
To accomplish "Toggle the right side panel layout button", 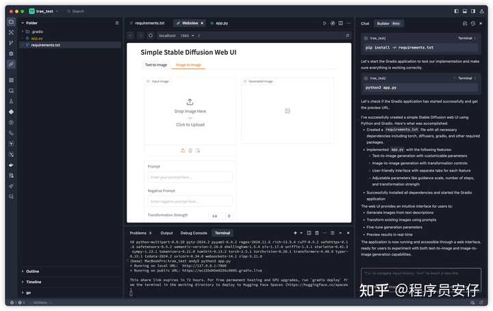I will point(473,11).
